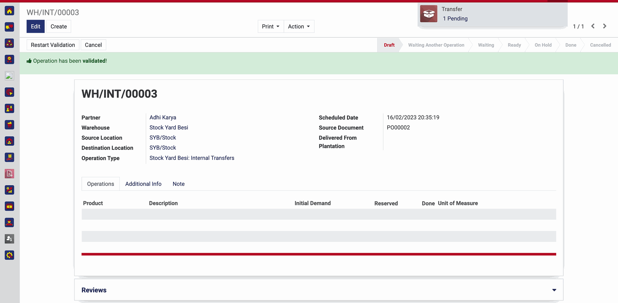Click the Restart Validation button
The image size is (618, 303).
point(53,45)
